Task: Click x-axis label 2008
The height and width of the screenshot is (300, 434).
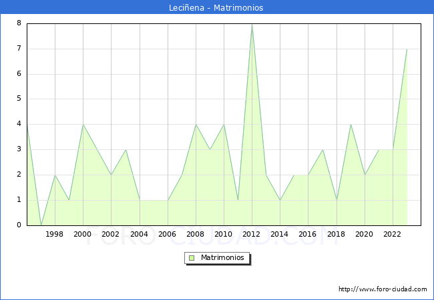Action: tap(196, 234)
